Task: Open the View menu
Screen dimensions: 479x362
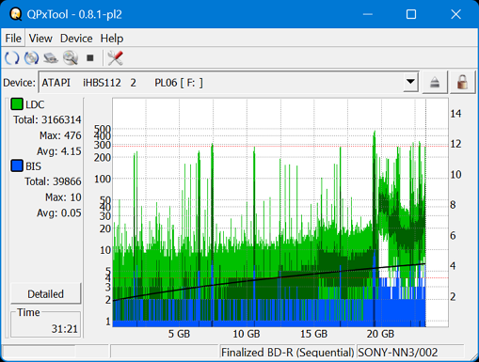Action: (x=40, y=39)
